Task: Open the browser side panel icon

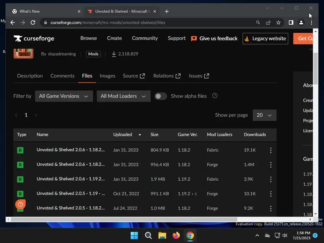Action: point(291,22)
